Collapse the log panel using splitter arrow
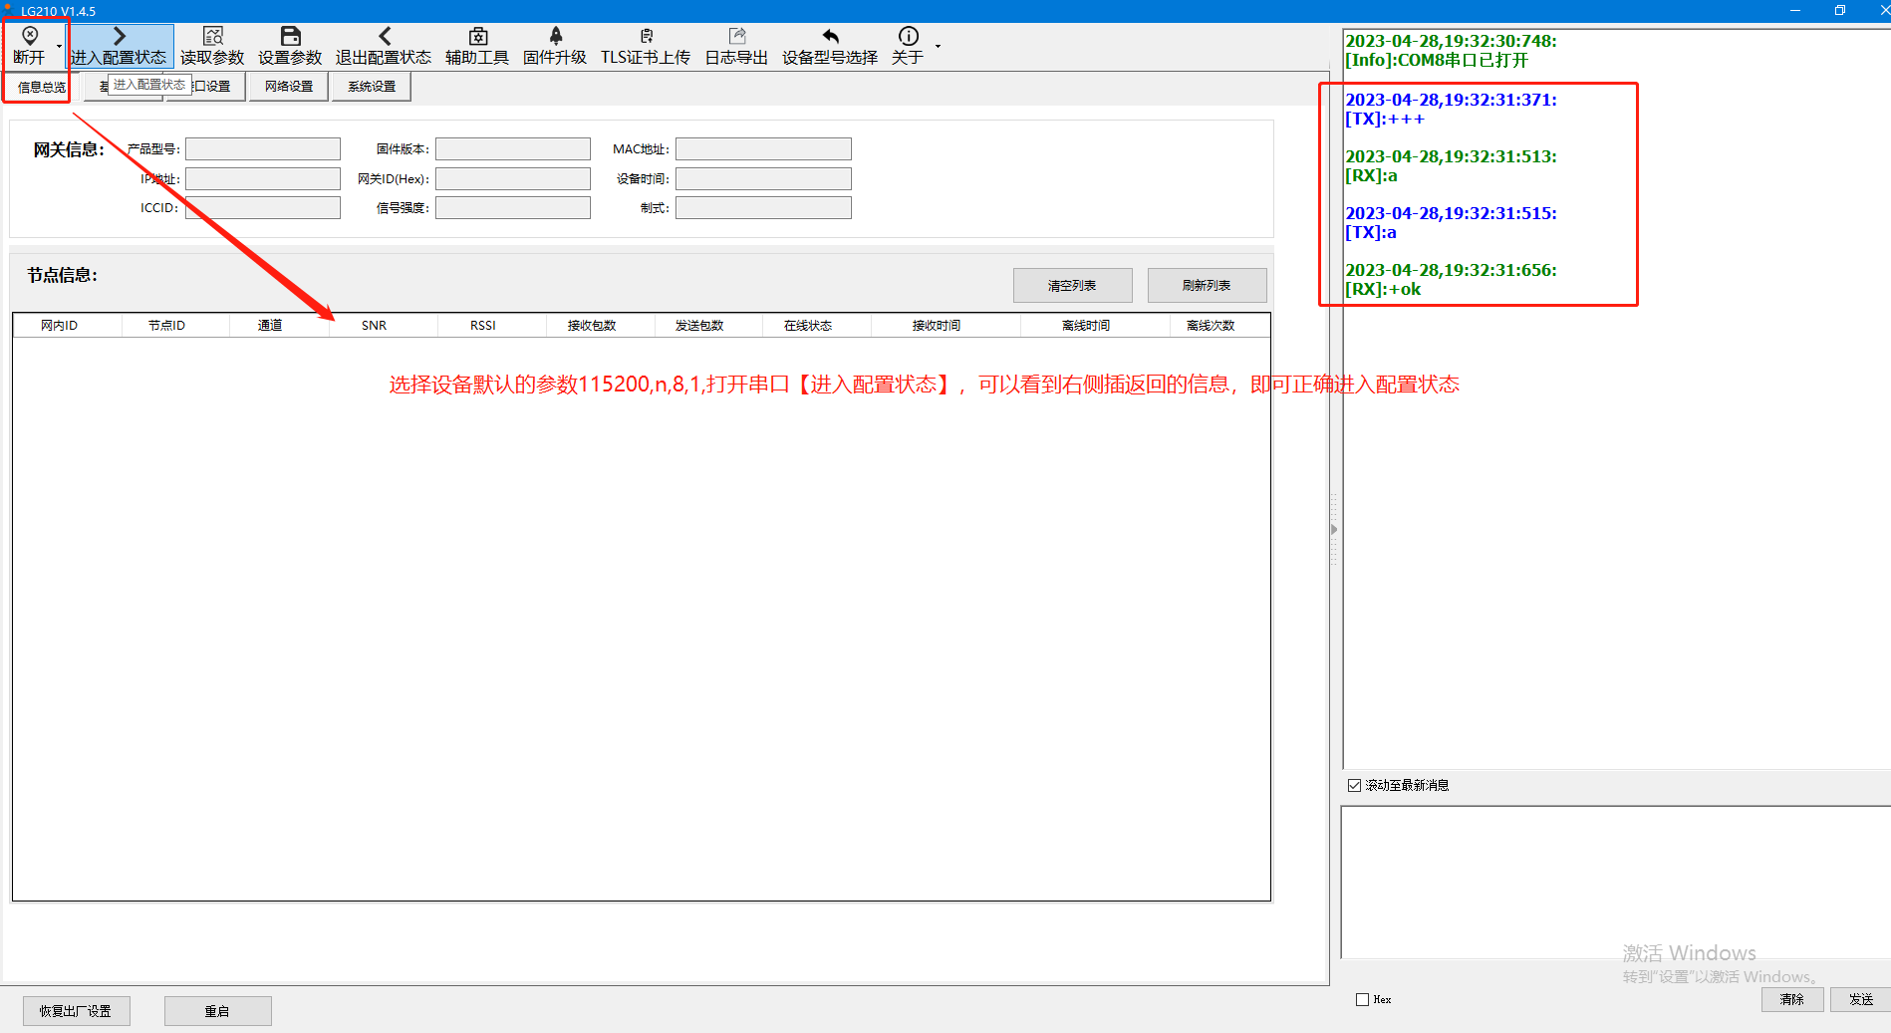1891x1033 pixels. [1334, 530]
